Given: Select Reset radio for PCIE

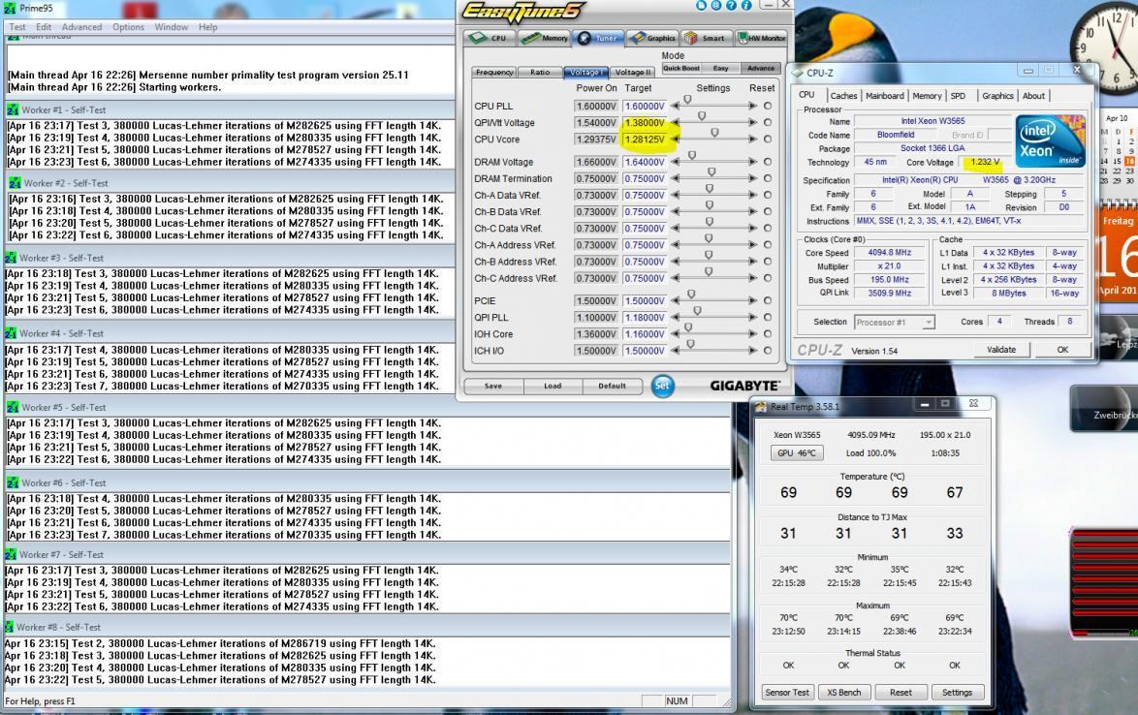Looking at the screenshot, I should (x=768, y=301).
